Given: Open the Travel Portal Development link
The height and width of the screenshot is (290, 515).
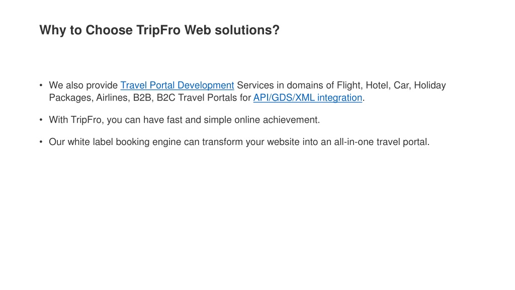Looking at the screenshot, I should tap(177, 86).
